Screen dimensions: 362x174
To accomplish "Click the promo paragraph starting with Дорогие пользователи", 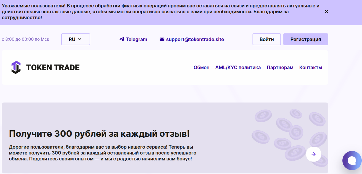I will 103,153.
